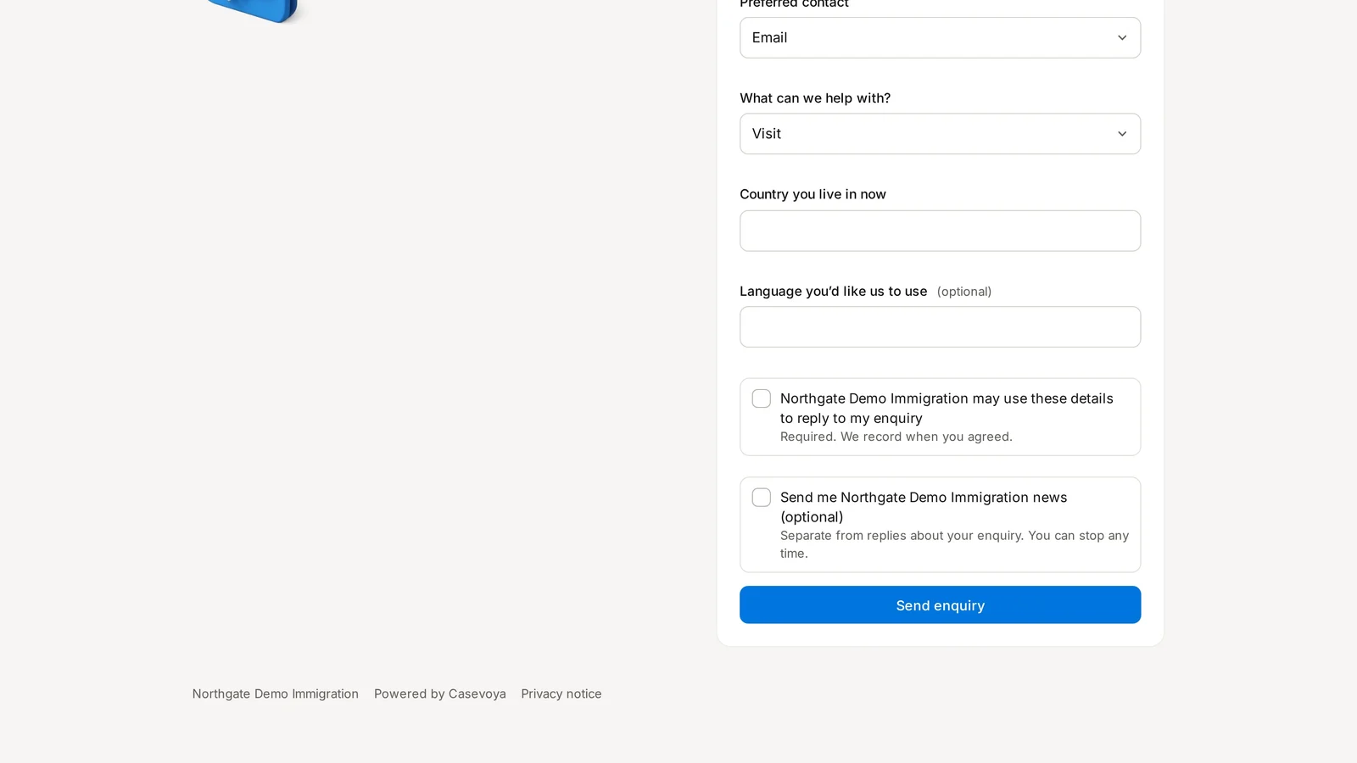Click the Send enquiry button
Viewport: 1357px width, 763px height.
coord(940,604)
